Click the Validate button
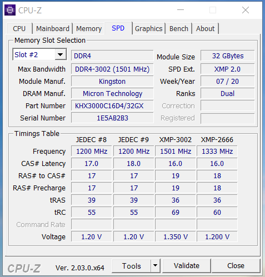The image size is (265, 277). pyautogui.click(x=187, y=266)
